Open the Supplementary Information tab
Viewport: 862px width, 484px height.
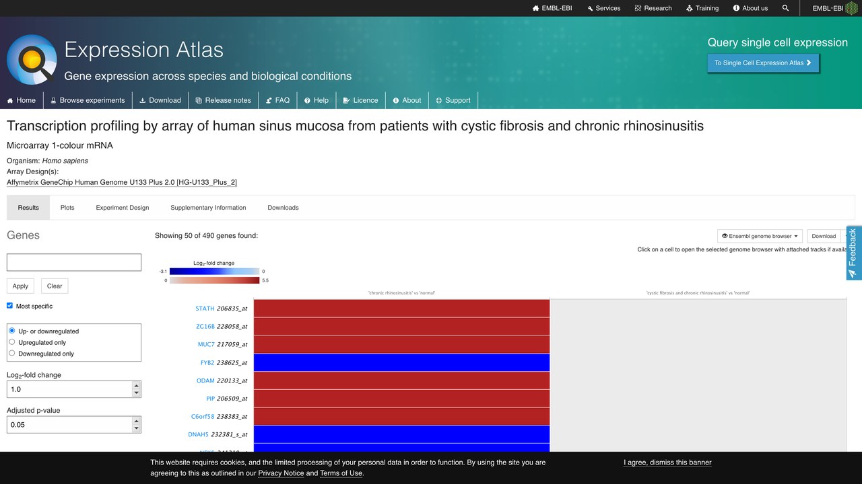click(x=208, y=208)
